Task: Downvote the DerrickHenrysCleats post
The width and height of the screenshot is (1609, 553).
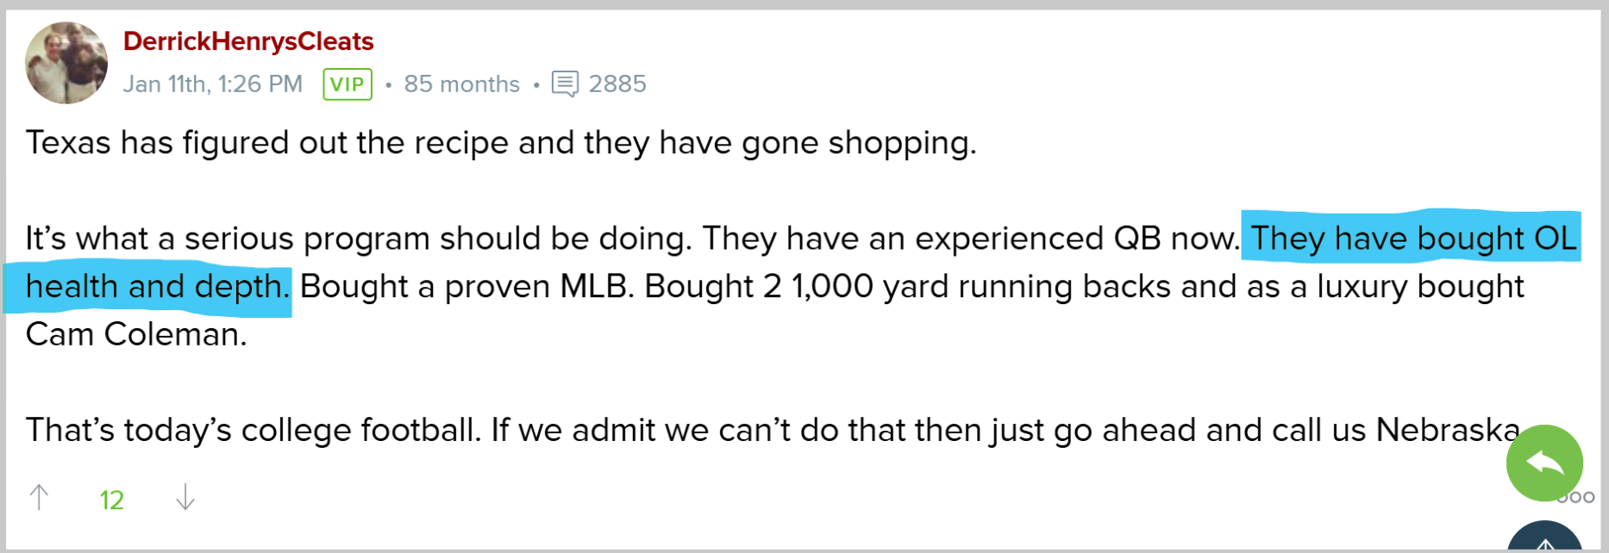Action: click(x=185, y=497)
